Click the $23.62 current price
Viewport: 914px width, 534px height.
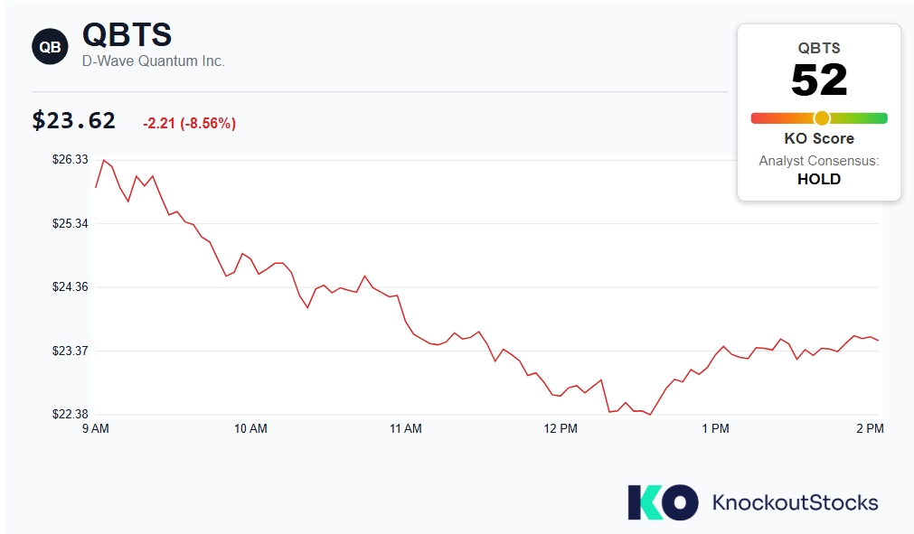[x=74, y=120]
